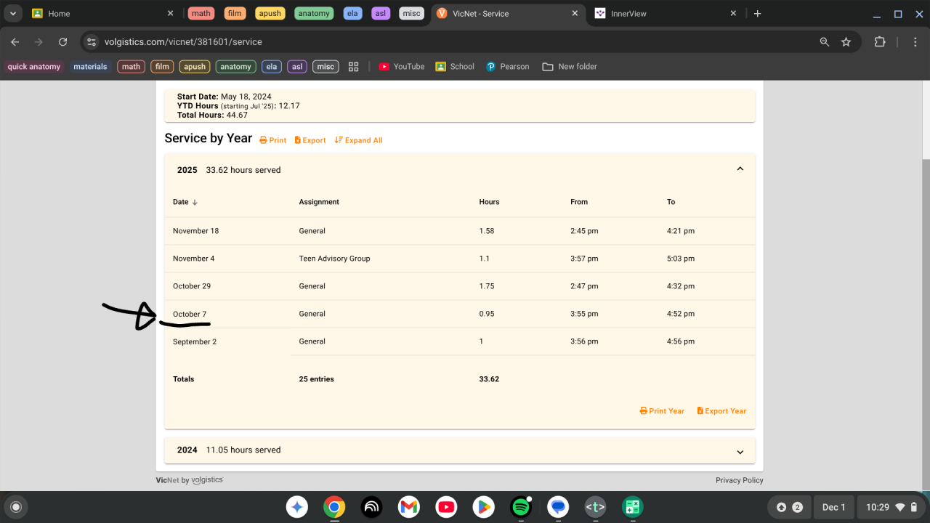The image size is (930, 523).
Task: Click the 4:56 pm To time
Action: [x=681, y=341]
